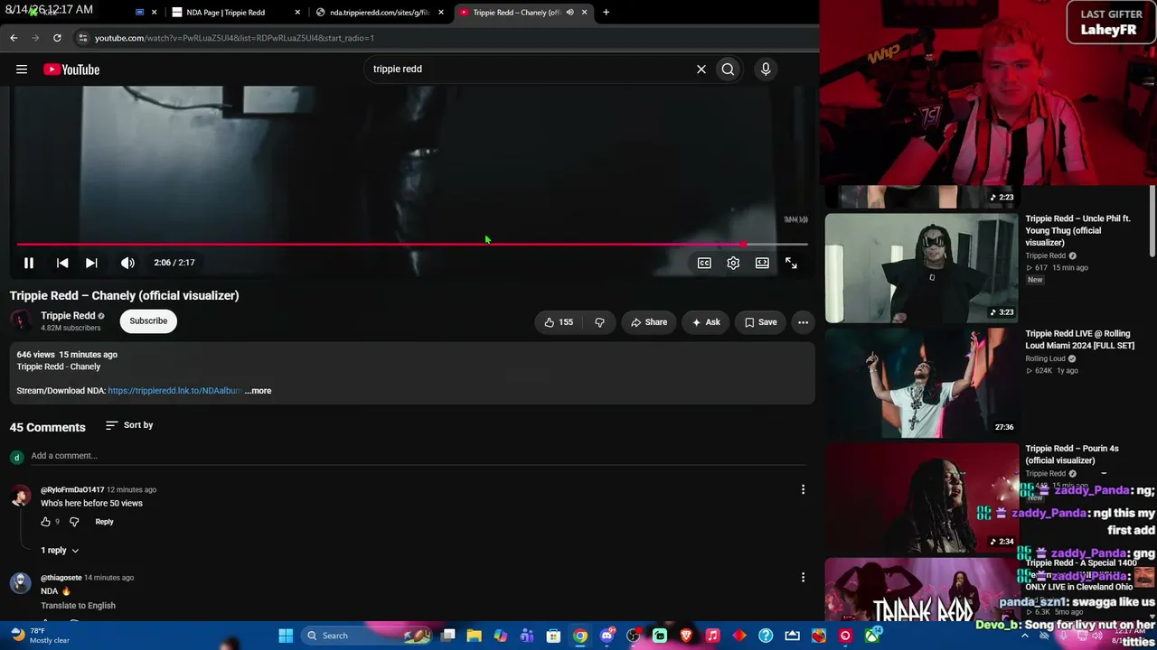
Task: Pause the Chanely video
Action: tap(29, 263)
